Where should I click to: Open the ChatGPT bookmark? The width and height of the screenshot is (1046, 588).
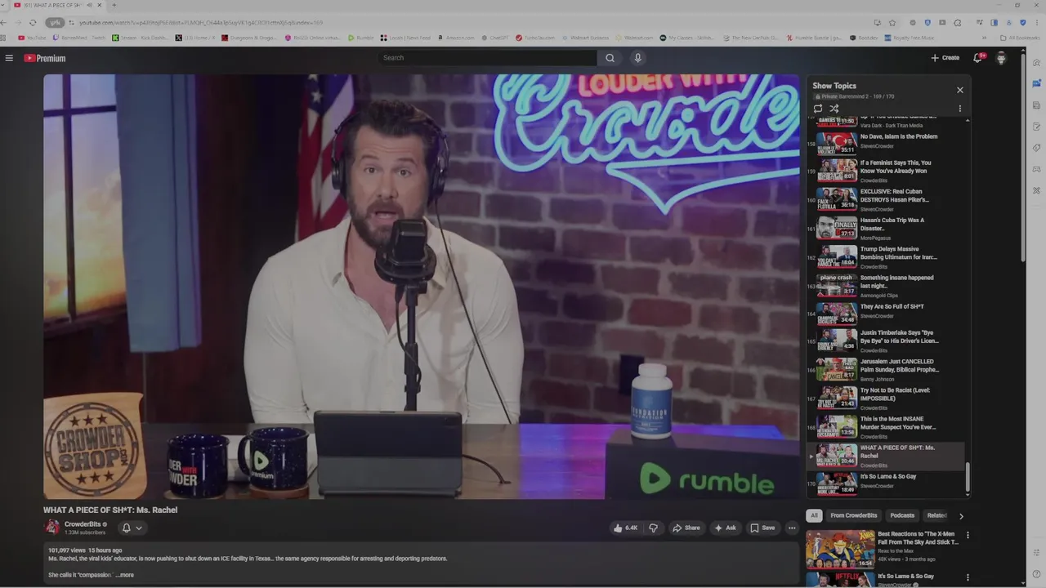[x=495, y=38]
